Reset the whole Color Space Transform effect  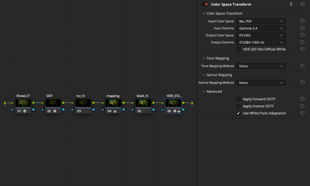302,4
